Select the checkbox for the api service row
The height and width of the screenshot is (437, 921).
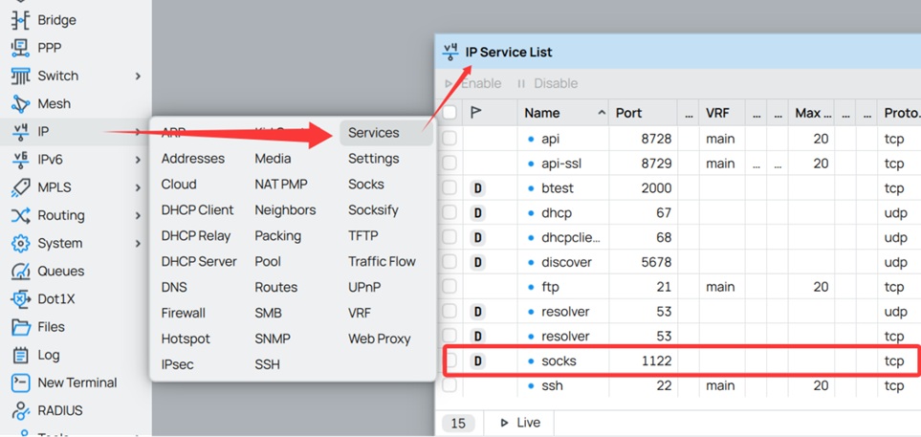click(450, 139)
